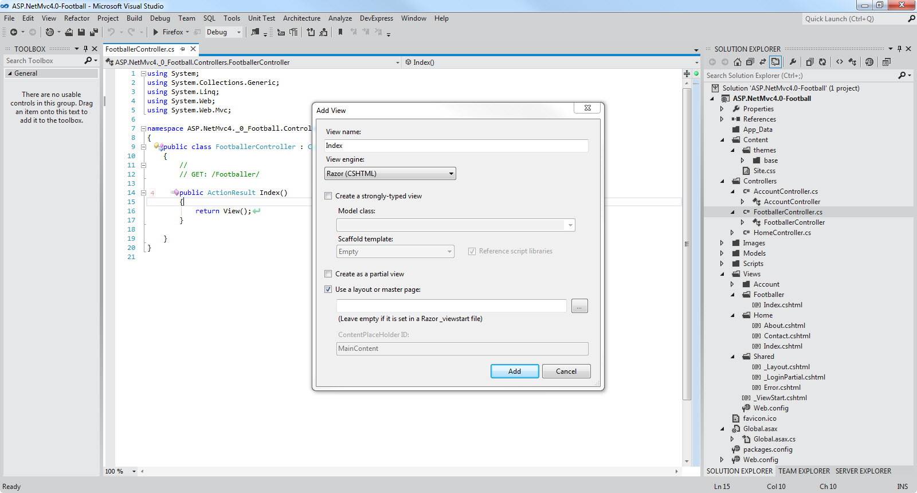Click the View Class Diagram icon
917x493 pixels.
852,62
